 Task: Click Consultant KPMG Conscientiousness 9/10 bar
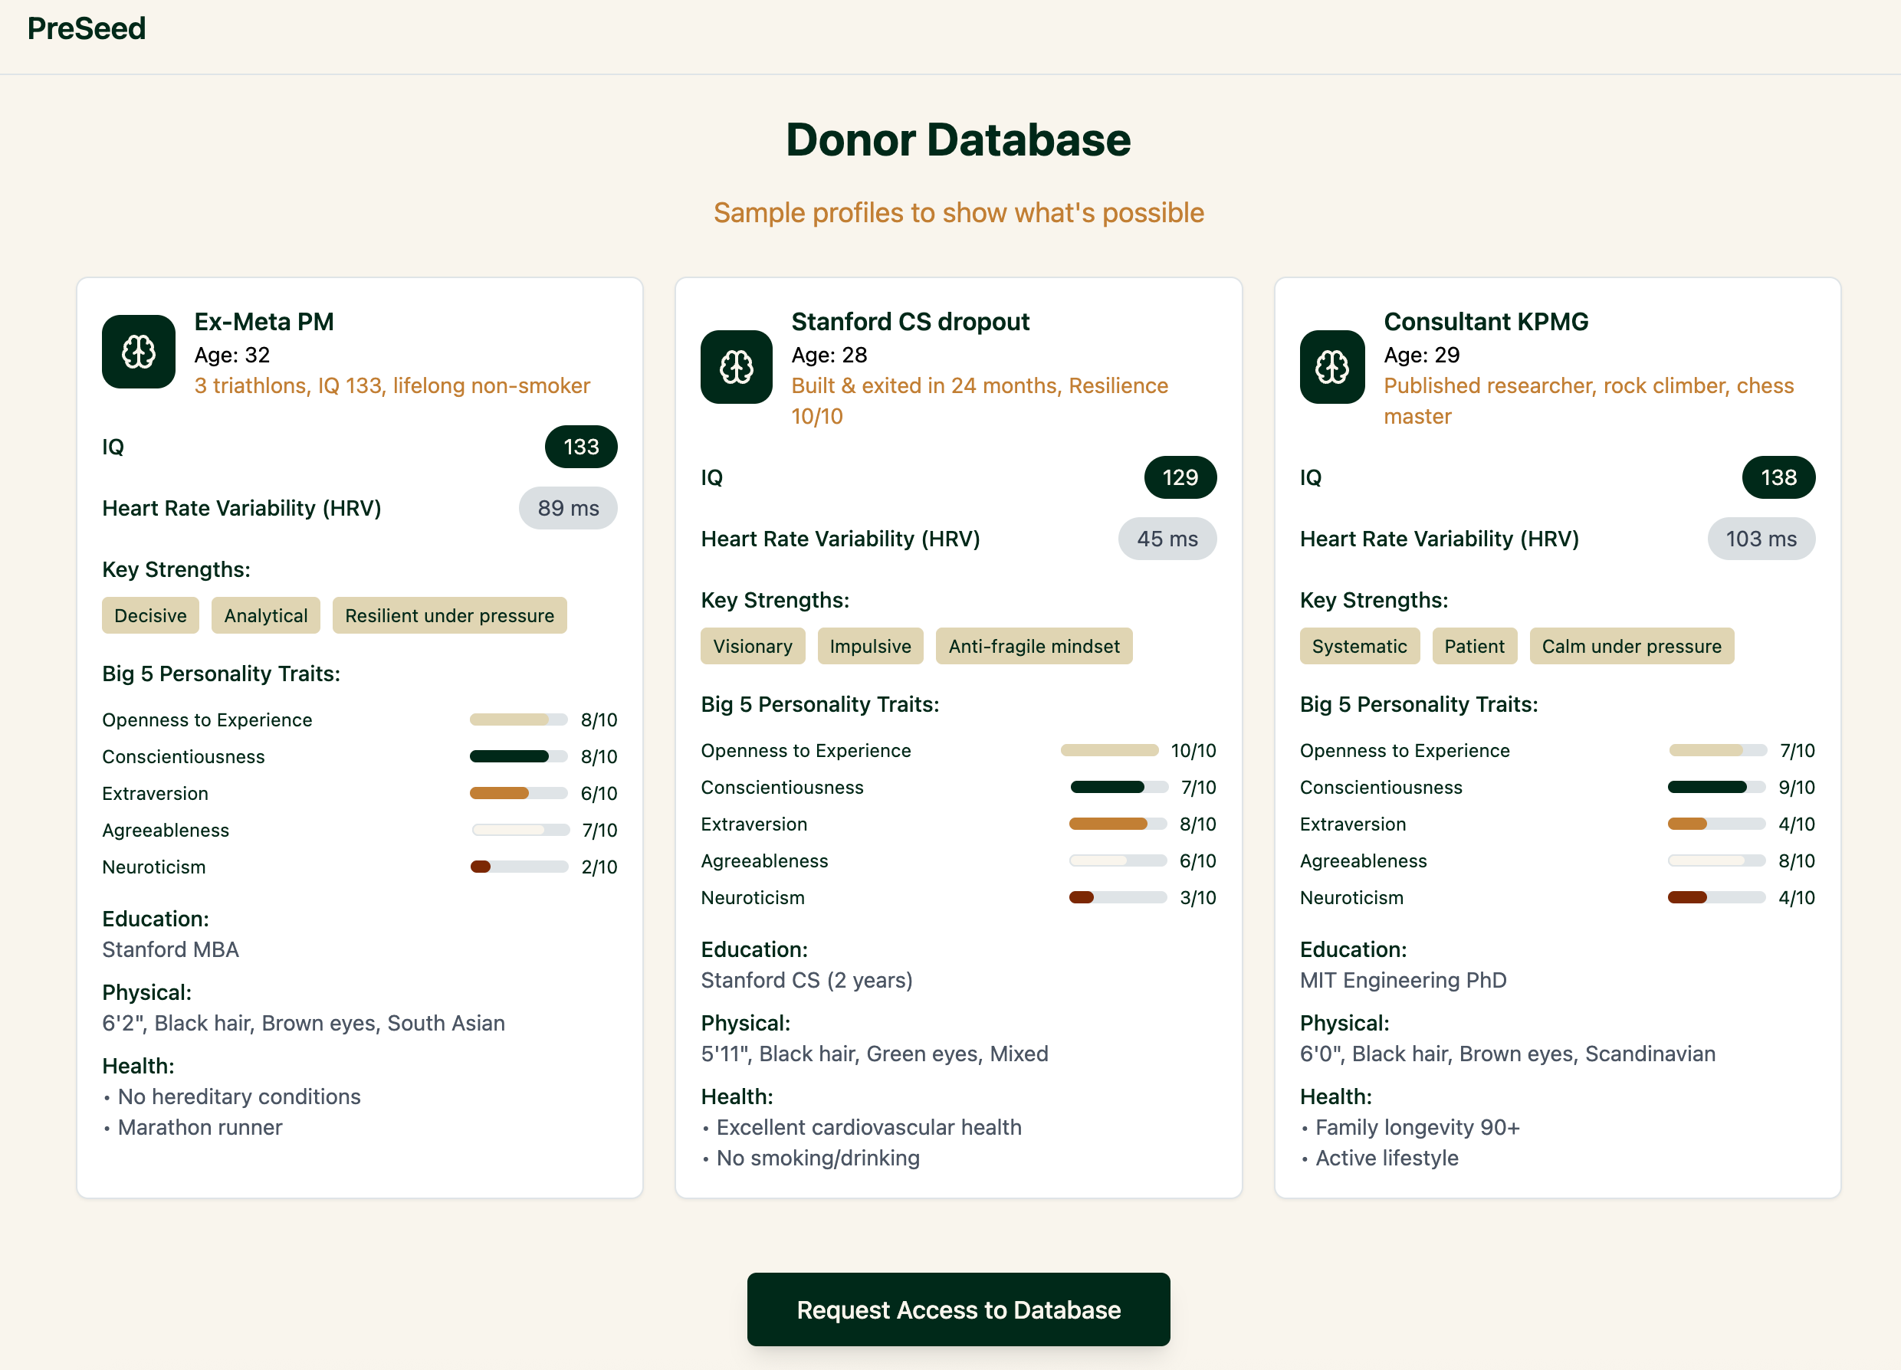[x=1715, y=788]
